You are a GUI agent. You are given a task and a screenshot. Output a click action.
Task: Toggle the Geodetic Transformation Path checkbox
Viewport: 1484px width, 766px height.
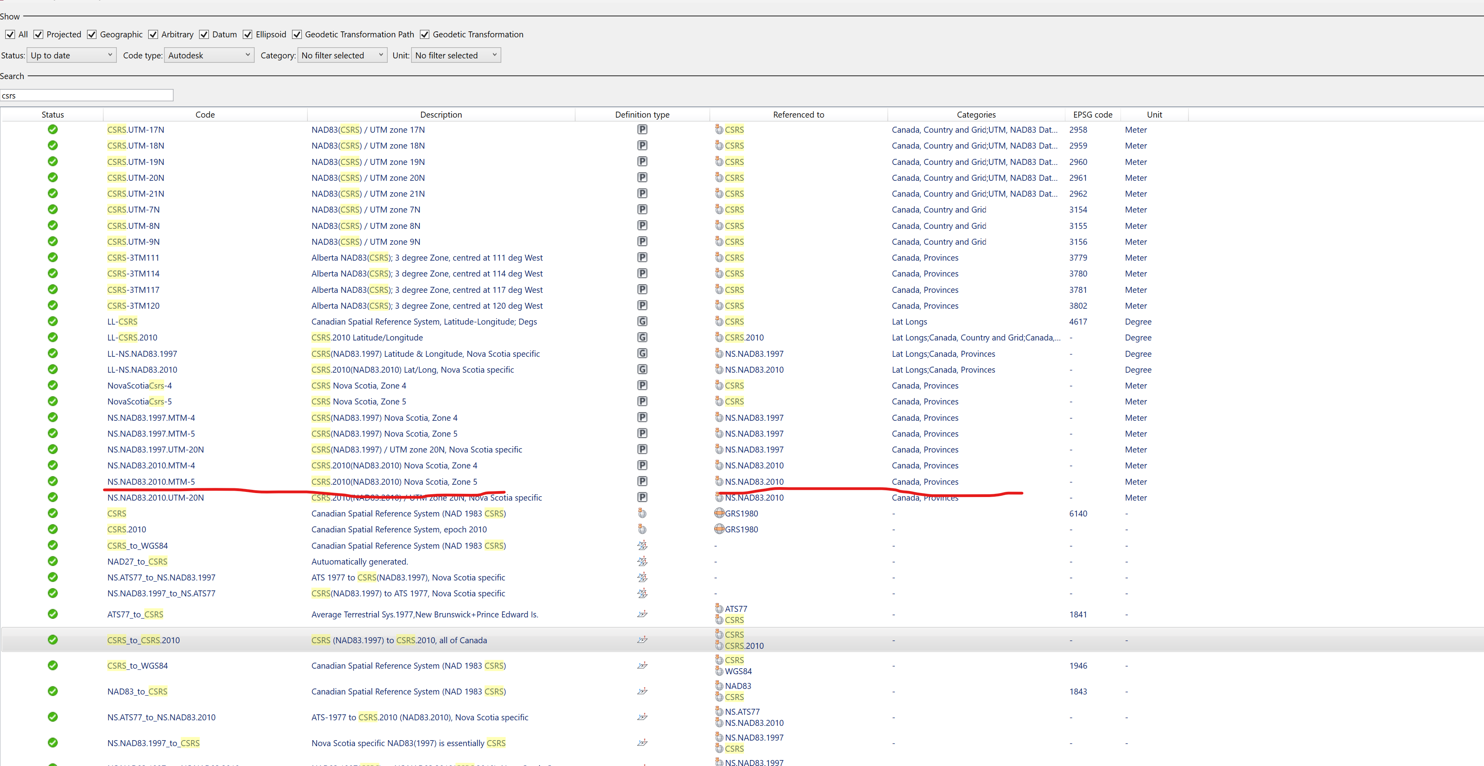[297, 35]
